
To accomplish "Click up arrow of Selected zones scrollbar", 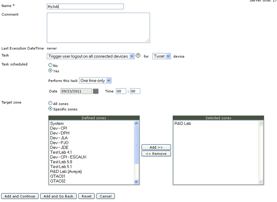I will pos(261,123).
